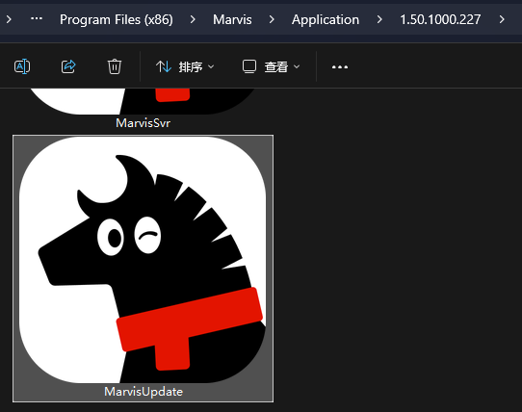Open the 排序 sort dropdown
Image resolution: width=522 pixels, height=412 pixels.
click(x=185, y=66)
